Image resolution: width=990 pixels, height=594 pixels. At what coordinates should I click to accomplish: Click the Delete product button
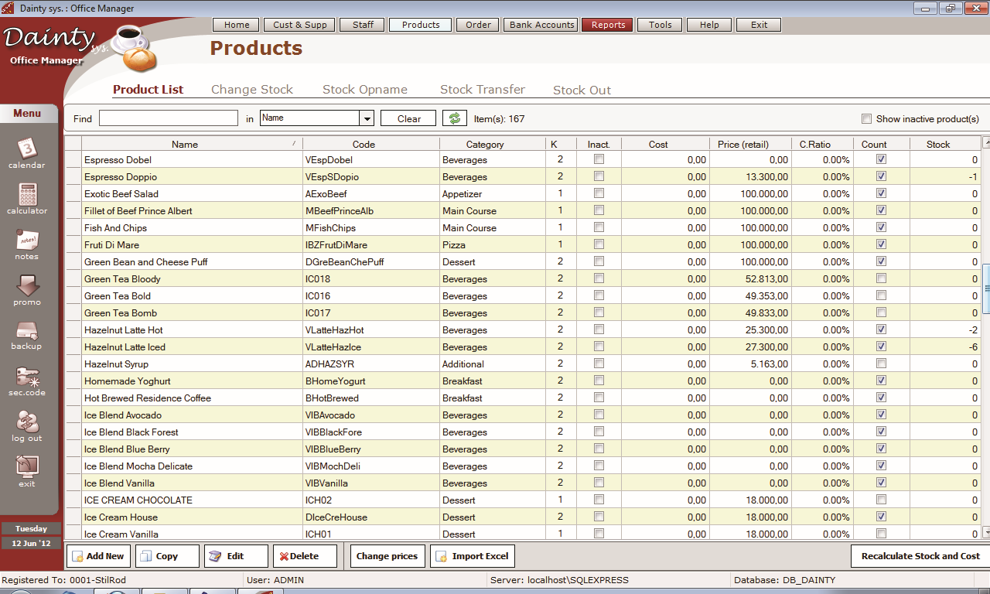305,556
